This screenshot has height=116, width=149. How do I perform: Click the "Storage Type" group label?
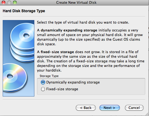click(49, 76)
